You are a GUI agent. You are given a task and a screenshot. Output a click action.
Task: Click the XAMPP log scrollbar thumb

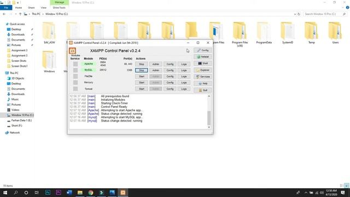click(209, 118)
